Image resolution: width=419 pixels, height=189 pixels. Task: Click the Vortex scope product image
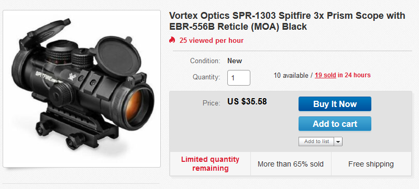pos(82,89)
